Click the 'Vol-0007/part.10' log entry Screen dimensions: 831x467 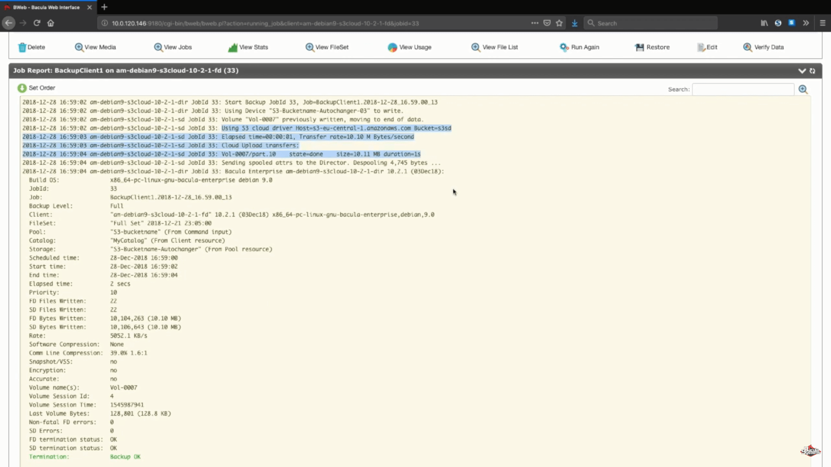pyautogui.click(x=248, y=154)
